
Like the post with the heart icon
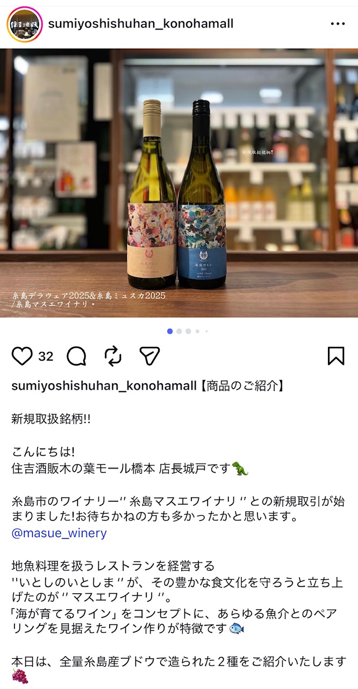pyautogui.click(x=22, y=356)
